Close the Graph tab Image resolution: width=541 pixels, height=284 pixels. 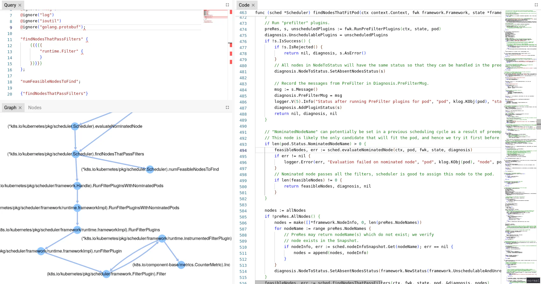point(20,108)
